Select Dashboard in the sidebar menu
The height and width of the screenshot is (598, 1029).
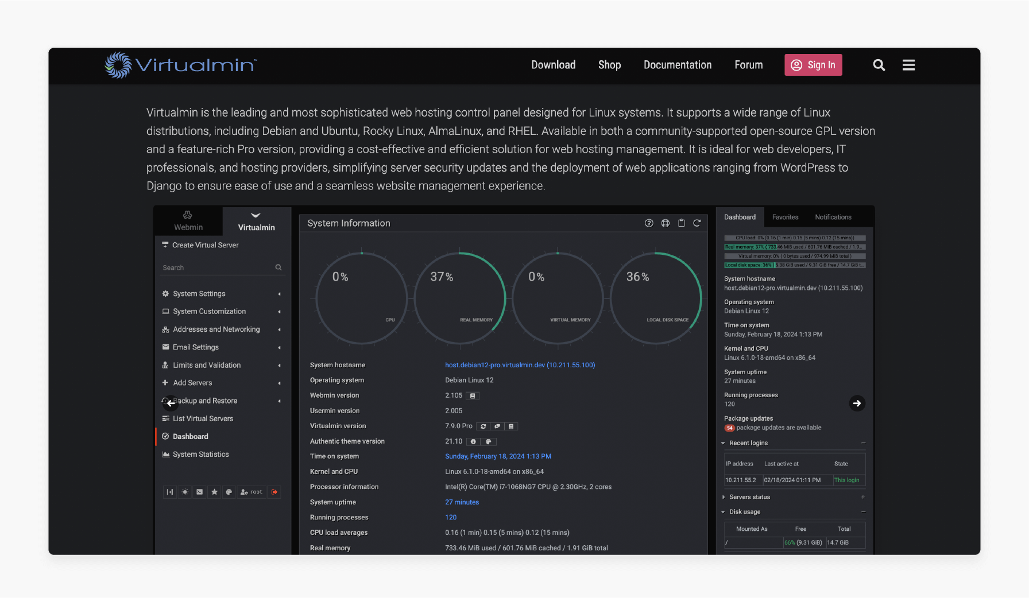coord(190,436)
